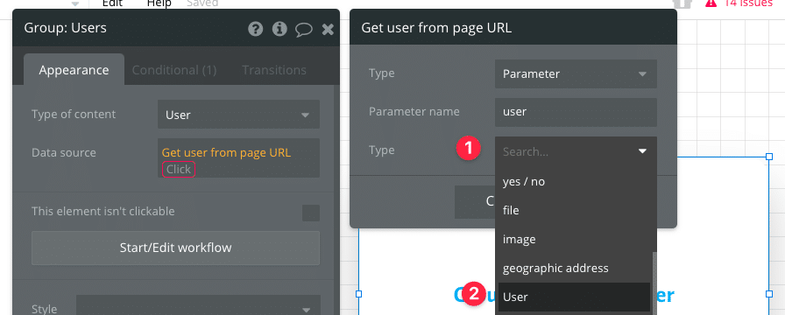Switch to the Appearance tab
This screenshot has width=785, height=315.
click(x=74, y=70)
